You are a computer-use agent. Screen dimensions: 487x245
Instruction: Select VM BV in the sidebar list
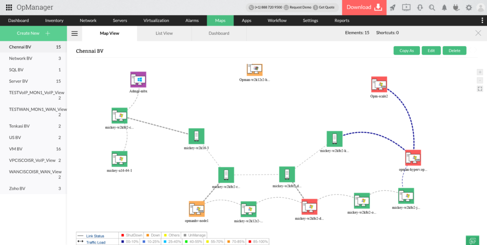(x=17, y=149)
